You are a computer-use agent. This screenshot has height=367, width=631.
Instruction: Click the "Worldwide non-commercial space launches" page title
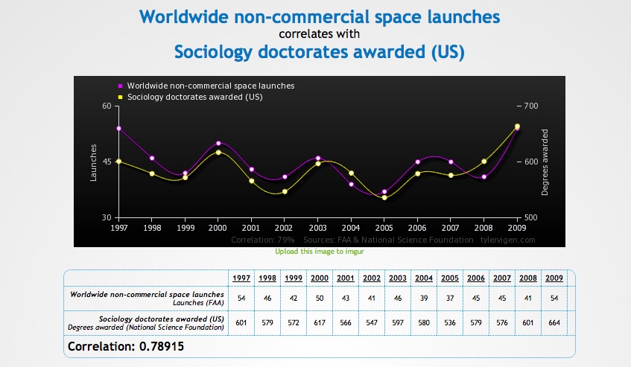pyautogui.click(x=320, y=17)
